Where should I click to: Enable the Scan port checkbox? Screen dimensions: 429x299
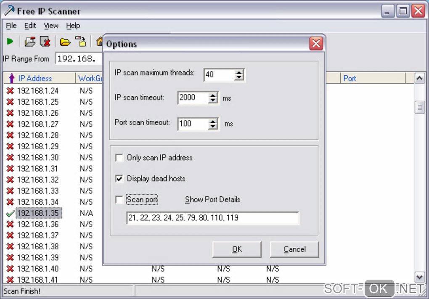pos(119,200)
